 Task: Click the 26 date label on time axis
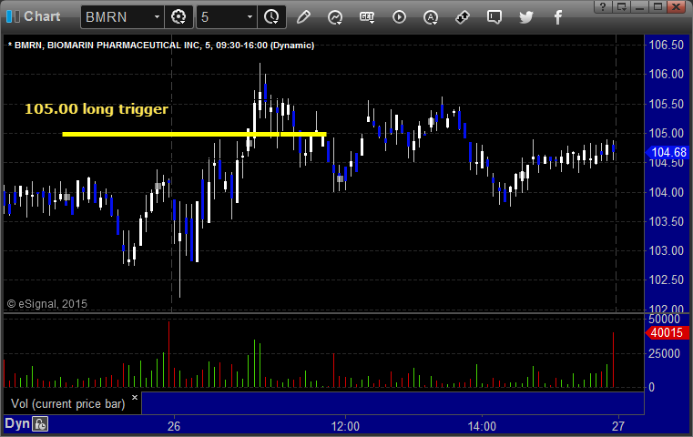point(174,426)
